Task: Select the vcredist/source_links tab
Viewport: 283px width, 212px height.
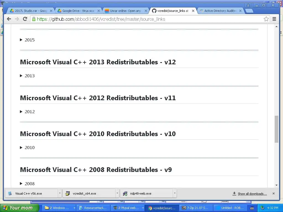Action: [x=172, y=11]
